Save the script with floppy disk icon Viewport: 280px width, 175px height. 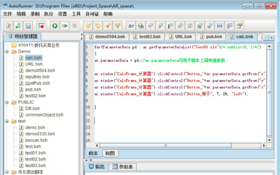click(28, 26)
